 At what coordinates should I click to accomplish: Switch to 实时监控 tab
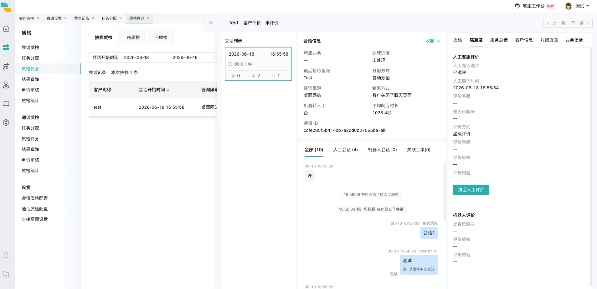27,18
